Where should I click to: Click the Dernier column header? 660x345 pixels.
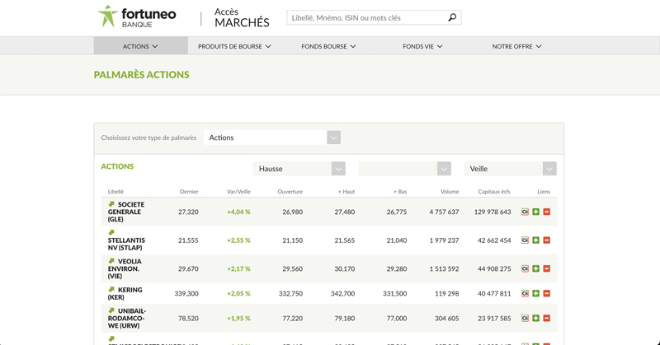click(x=189, y=192)
